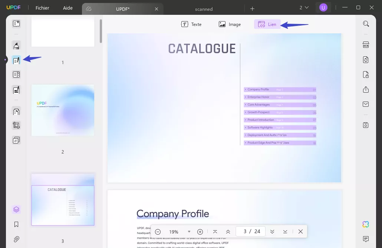Switch to the scanned tab
This screenshot has width=382, height=248.
204,9
